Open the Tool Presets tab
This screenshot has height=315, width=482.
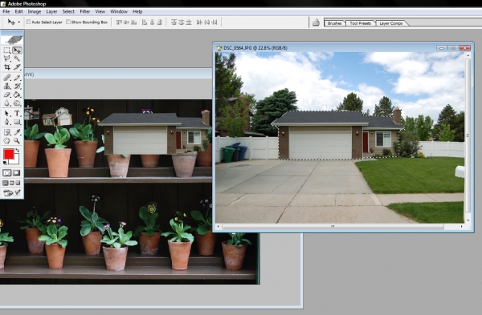point(360,23)
